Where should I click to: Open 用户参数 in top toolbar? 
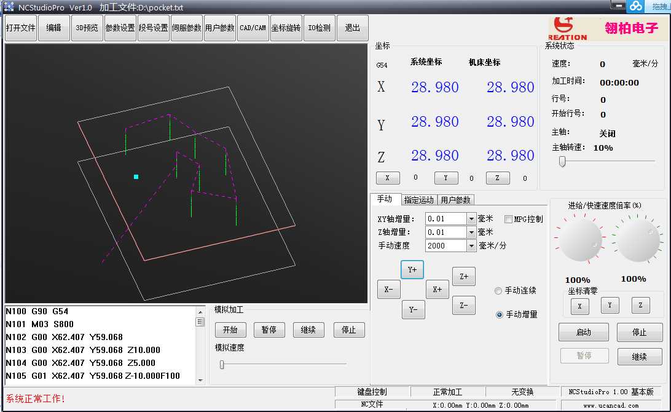[x=220, y=28]
